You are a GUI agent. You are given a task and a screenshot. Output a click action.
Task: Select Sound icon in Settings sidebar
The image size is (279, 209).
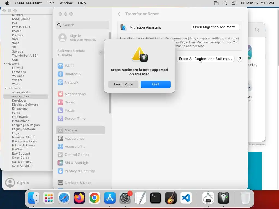tap(60, 102)
